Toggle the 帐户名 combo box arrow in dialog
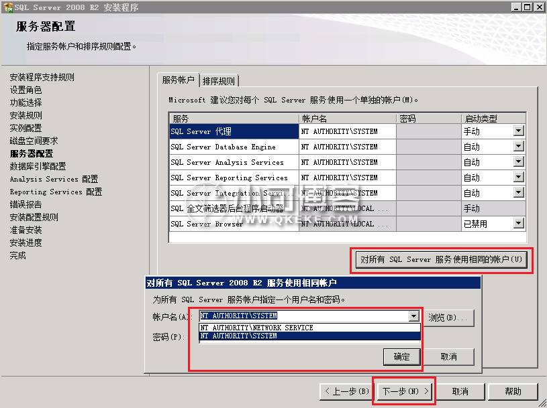 (x=413, y=316)
